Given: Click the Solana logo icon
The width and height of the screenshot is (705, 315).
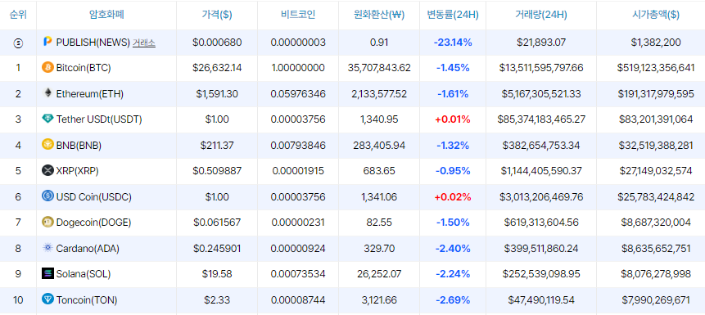Looking at the screenshot, I should 47,273.
